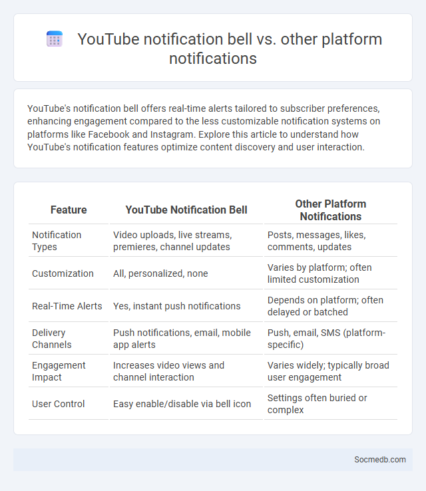Select the 'YouTube Notification Bell' column header
Viewport: 426px width, 491px height.
pos(186,210)
